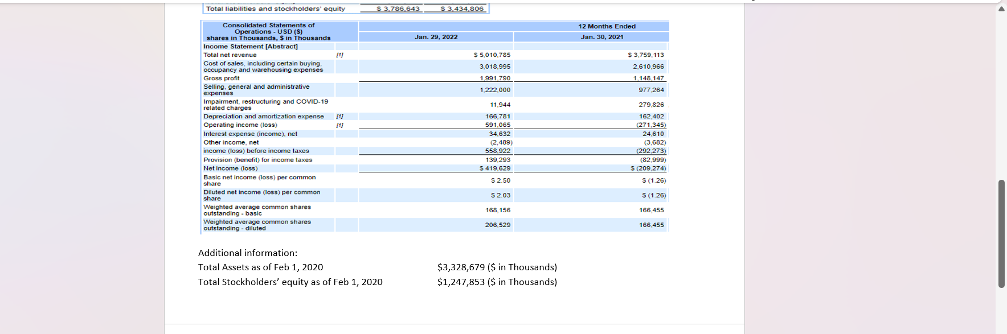Screen dimensions: 1007x334
Task: Select 'Total liabilities and stockholders' equity' row label
Action: coord(276,9)
